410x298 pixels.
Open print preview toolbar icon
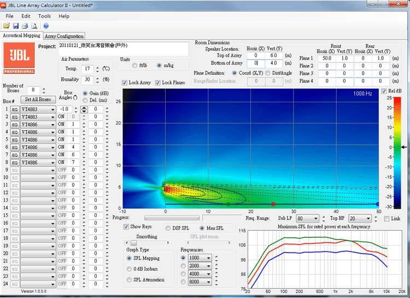pos(34,26)
